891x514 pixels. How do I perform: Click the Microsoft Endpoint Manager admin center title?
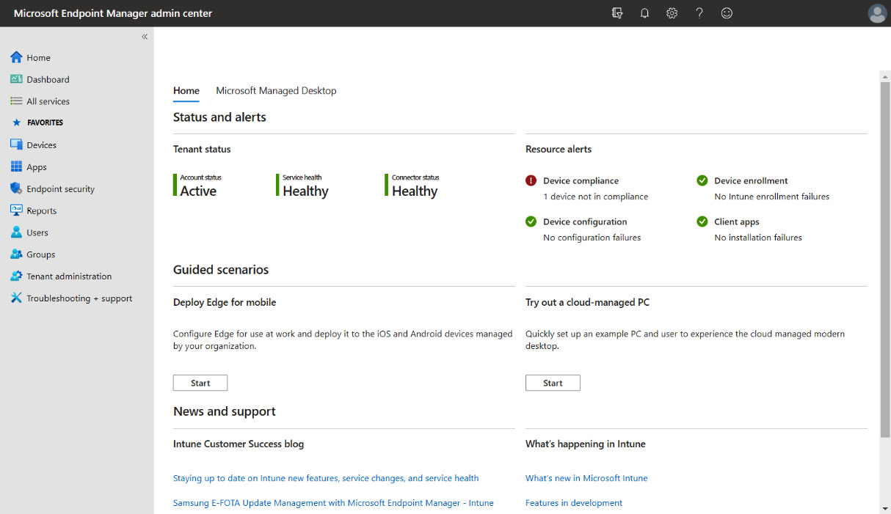tap(113, 13)
